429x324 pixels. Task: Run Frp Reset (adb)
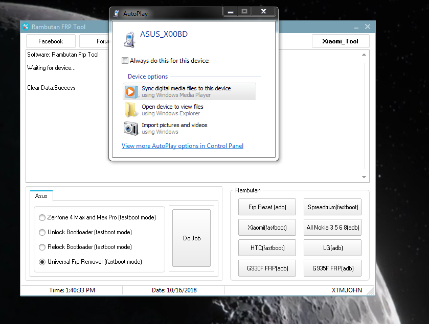[x=267, y=207]
